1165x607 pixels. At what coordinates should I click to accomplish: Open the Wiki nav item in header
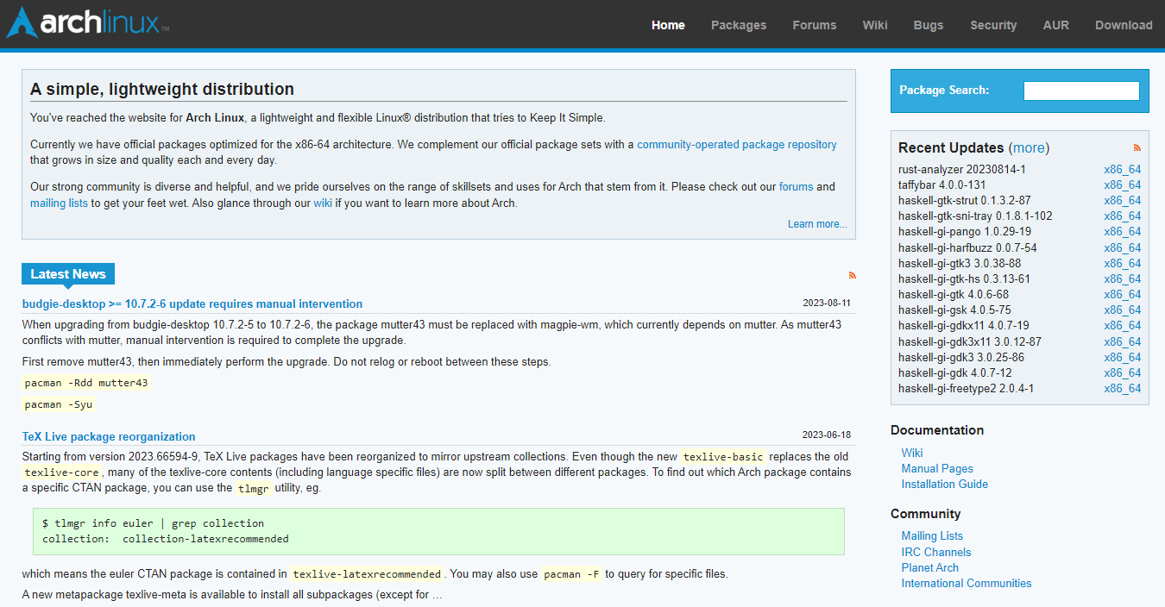pos(875,25)
